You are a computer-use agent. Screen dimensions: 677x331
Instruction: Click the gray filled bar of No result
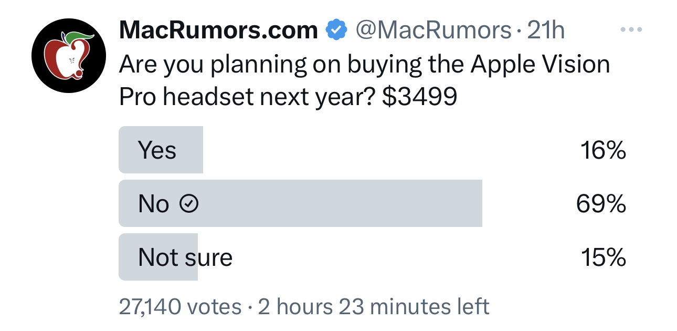[300, 204]
